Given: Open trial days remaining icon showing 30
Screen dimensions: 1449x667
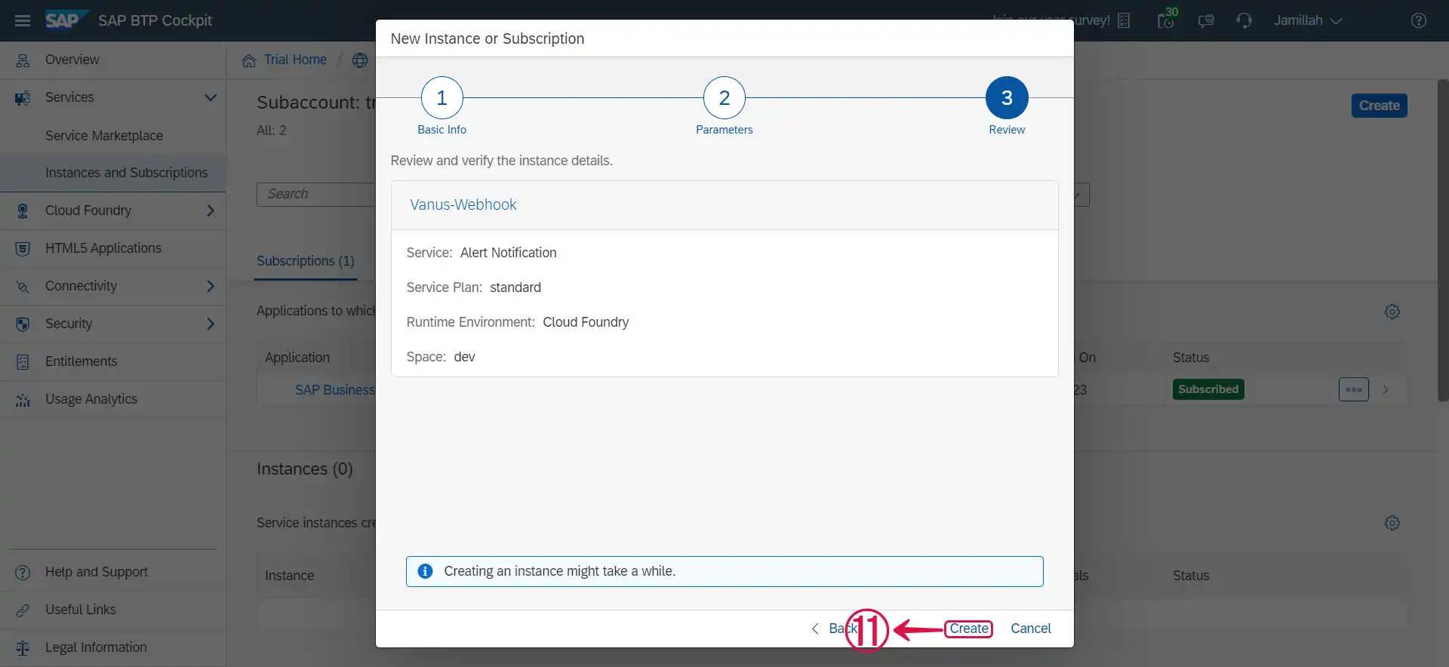Looking at the screenshot, I should [1167, 18].
